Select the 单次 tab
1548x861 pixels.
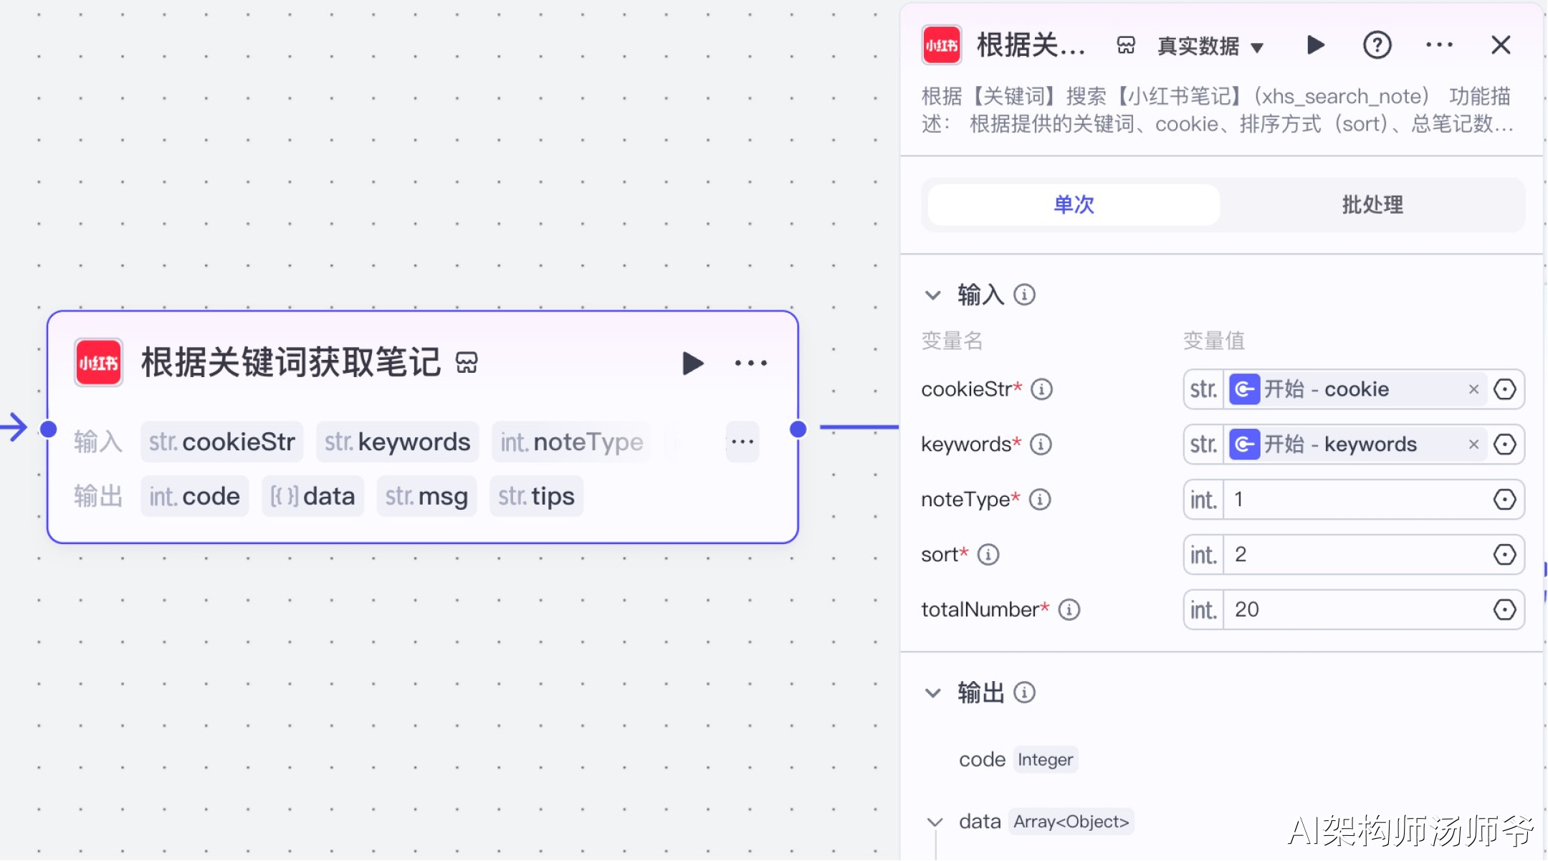(1074, 205)
